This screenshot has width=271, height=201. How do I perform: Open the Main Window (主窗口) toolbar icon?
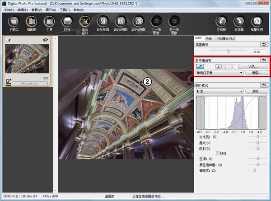tap(14, 22)
